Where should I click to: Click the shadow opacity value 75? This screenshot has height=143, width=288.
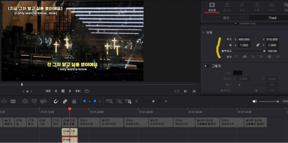click(x=272, y=90)
